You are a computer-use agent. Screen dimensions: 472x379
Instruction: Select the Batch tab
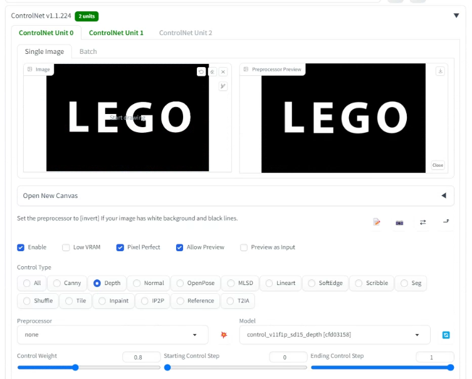pos(88,51)
